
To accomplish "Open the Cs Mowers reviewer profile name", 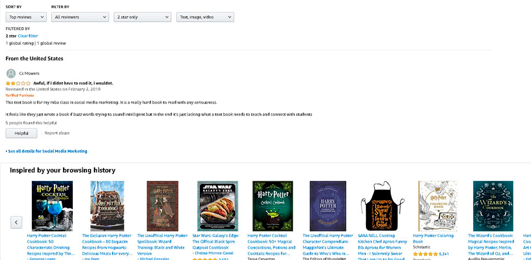I will click(29, 73).
